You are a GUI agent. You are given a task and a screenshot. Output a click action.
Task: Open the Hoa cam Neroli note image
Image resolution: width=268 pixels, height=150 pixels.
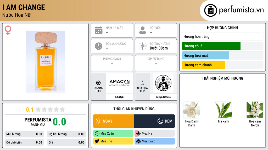(255, 110)
